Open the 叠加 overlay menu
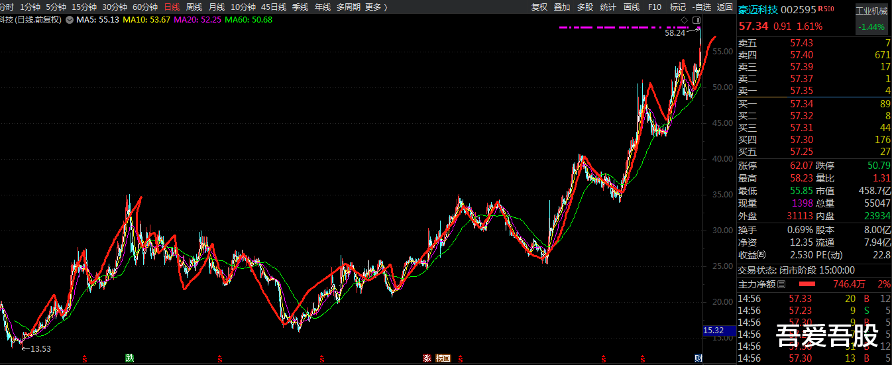Image resolution: width=892 pixels, height=365 pixels. pos(562,7)
